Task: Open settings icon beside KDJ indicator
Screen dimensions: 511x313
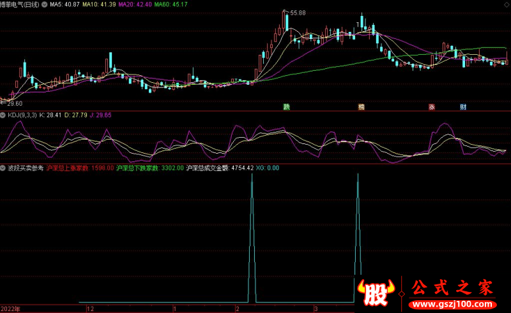Action: (x=3, y=115)
